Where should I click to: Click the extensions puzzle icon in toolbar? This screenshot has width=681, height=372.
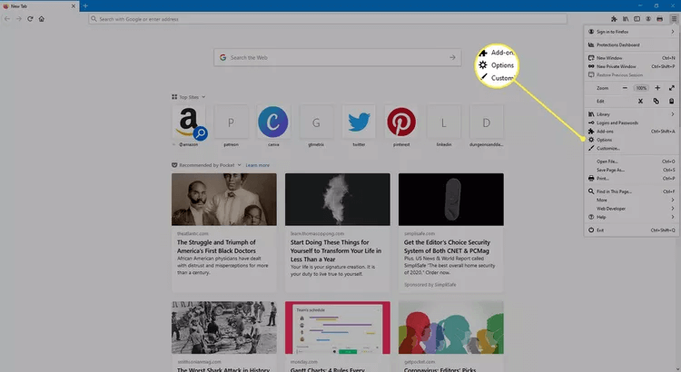point(614,19)
